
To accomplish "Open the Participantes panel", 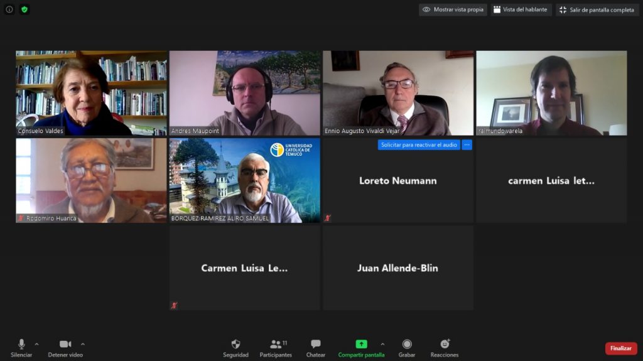I will [276, 348].
